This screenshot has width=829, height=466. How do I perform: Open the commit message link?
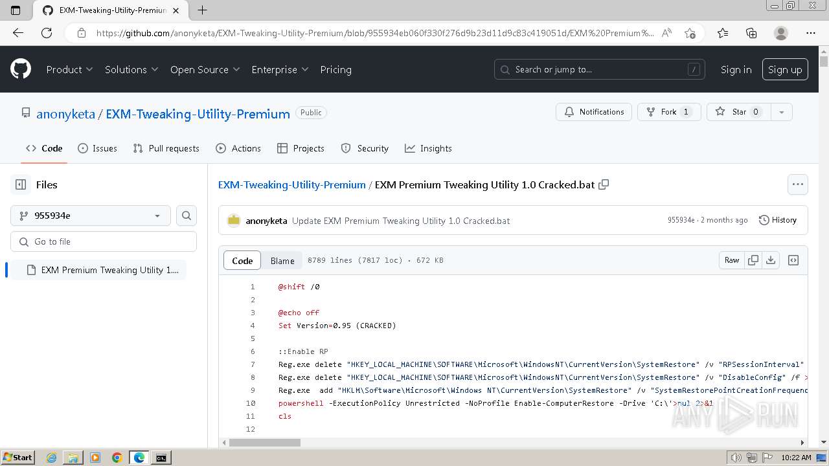pos(401,221)
